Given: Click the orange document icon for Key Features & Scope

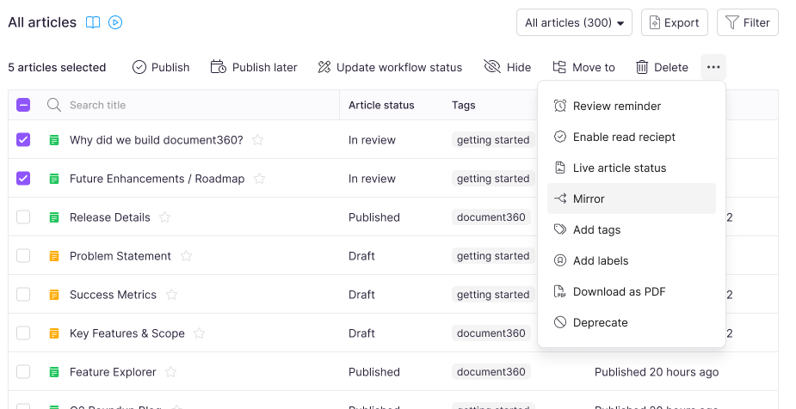Looking at the screenshot, I should [54, 333].
